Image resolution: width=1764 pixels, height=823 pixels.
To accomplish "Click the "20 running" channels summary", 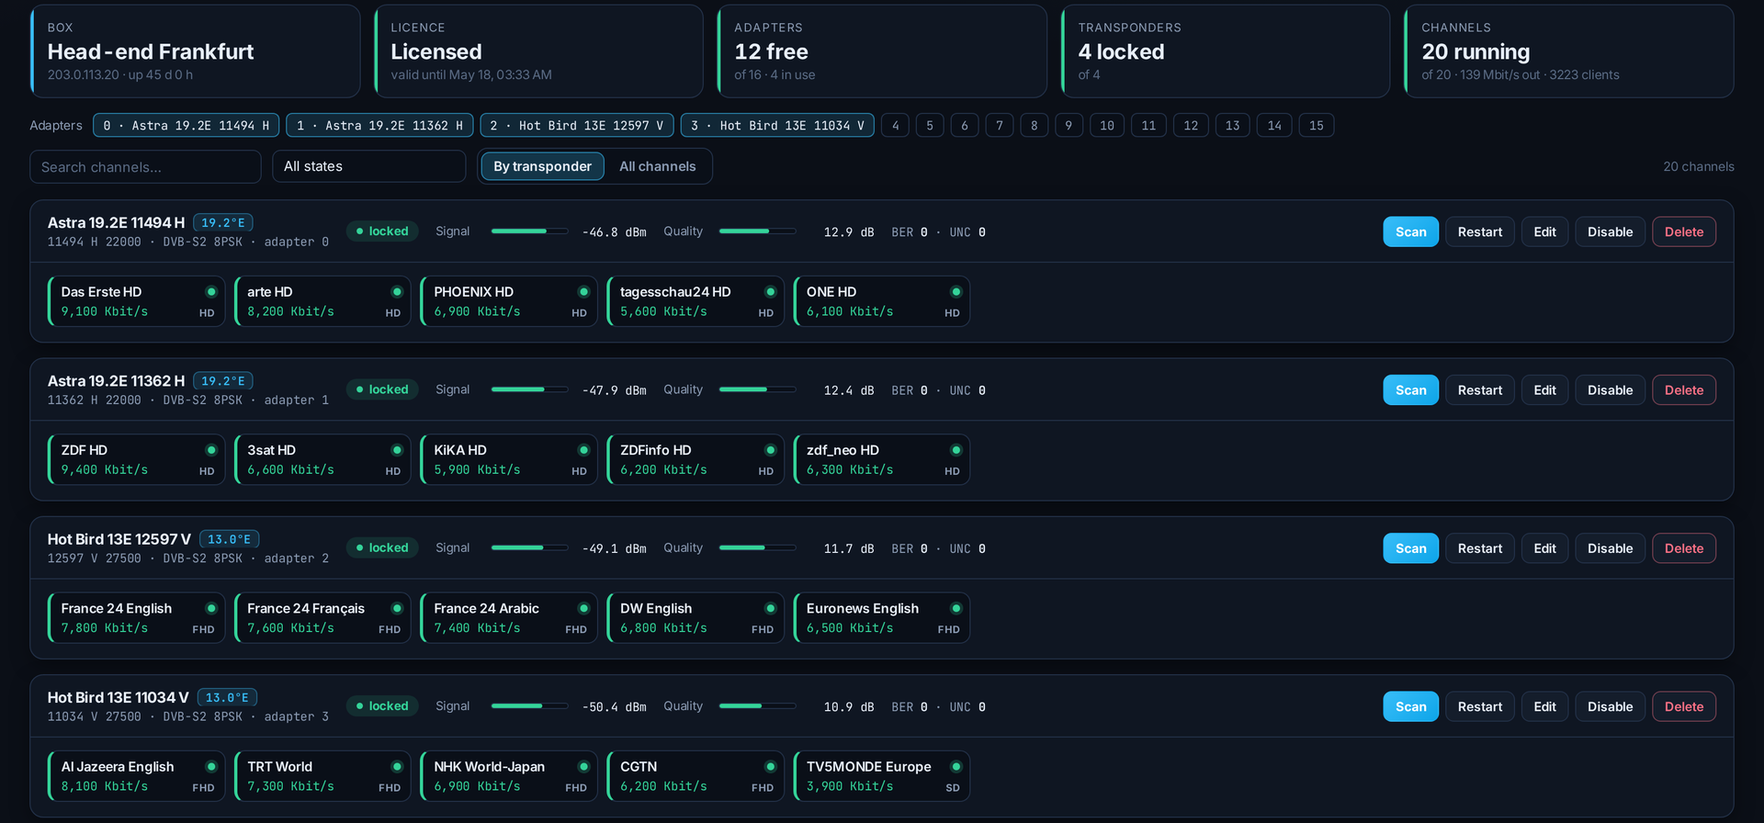I will [1476, 52].
